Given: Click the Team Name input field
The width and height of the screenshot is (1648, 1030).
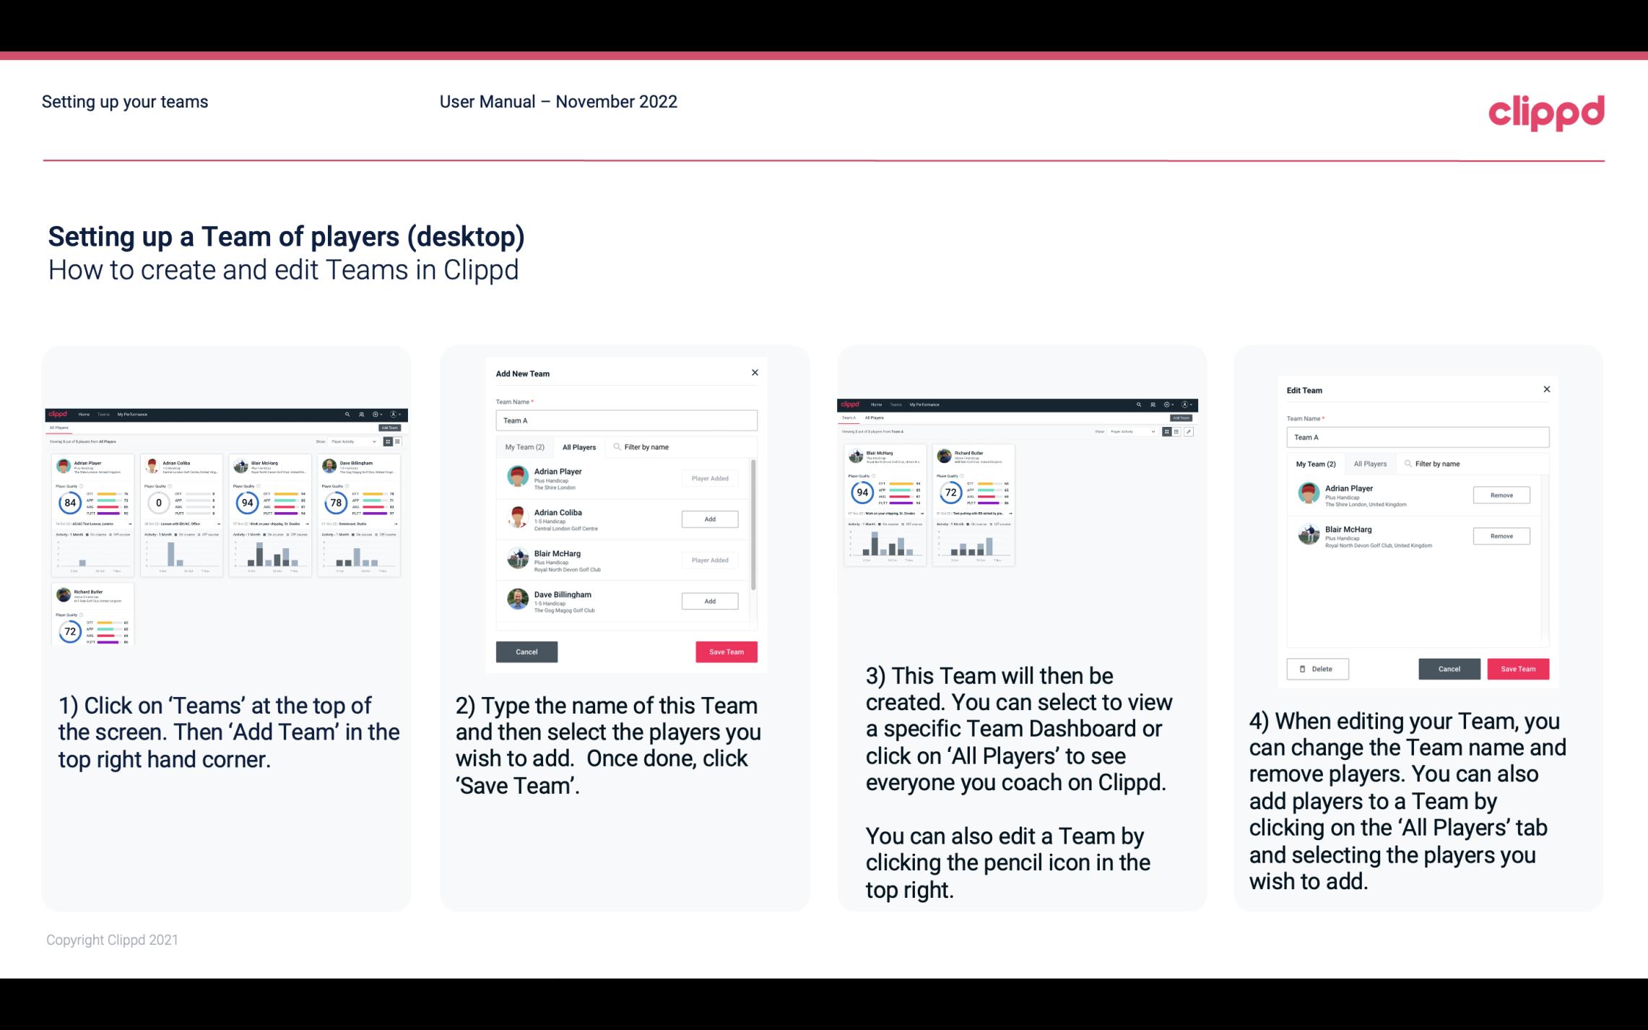Looking at the screenshot, I should pyautogui.click(x=626, y=420).
